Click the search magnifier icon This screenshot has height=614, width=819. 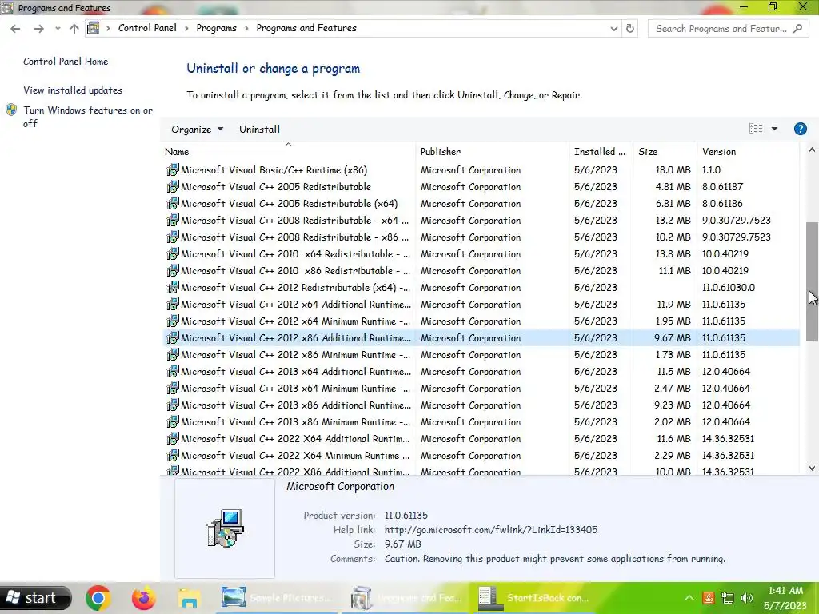[797, 29]
